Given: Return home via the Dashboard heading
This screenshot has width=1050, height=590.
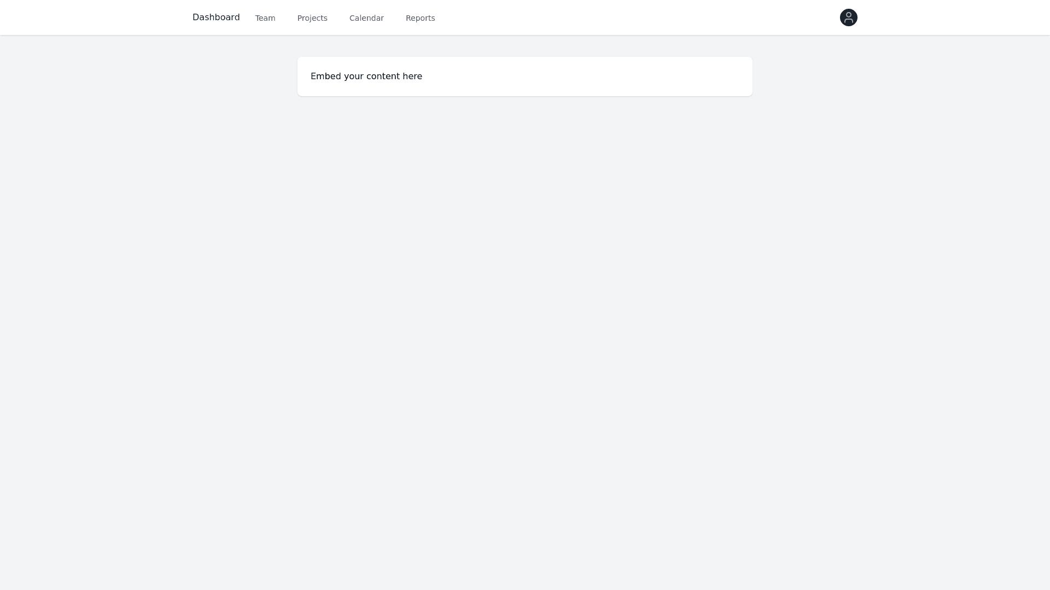Looking at the screenshot, I should (216, 17).
